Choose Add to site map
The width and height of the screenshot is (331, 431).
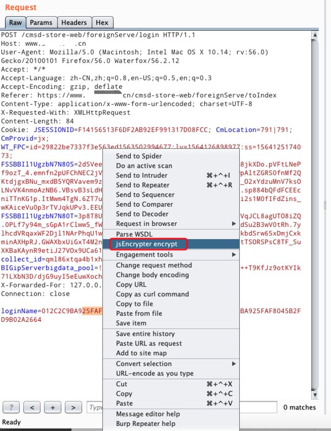(x=171, y=353)
